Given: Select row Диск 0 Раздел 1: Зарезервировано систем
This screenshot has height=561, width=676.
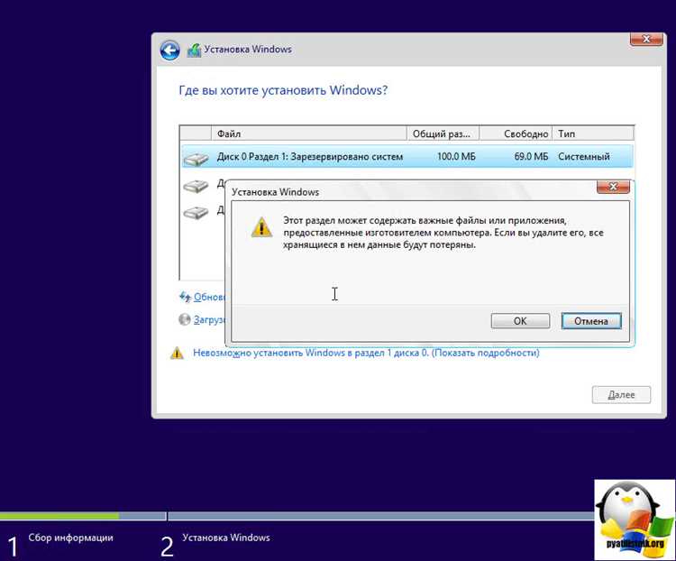Looking at the screenshot, I should [407, 157].
